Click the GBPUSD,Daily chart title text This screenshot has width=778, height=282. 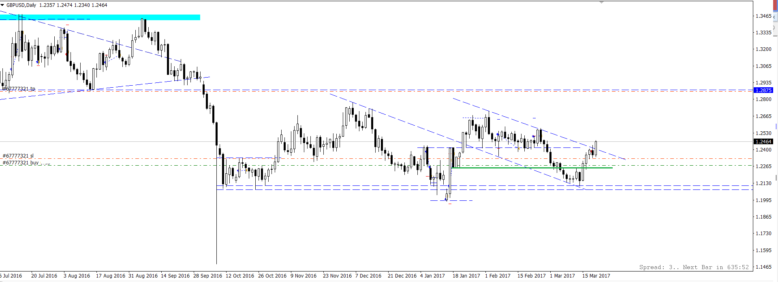[21, 5]
